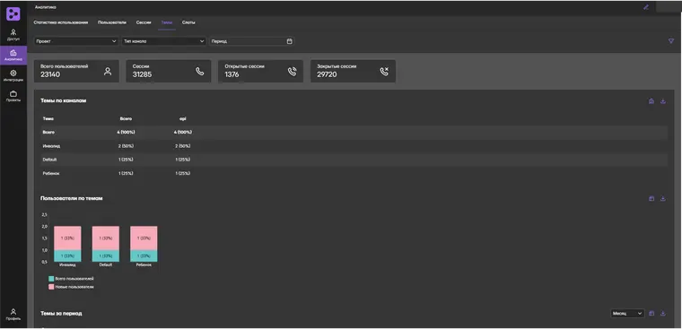682x329 pixels.
Task: Click the Темы за период heading
Action: [x=61, y=314]
